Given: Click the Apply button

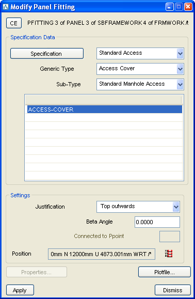Looking at the screenshot, I should click(x=20, y=290).
